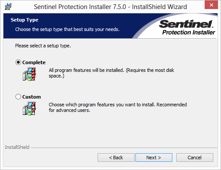221x170 pixels.
Task: Click the 'Protection Installer' banner text
Action: coord(189,32)
